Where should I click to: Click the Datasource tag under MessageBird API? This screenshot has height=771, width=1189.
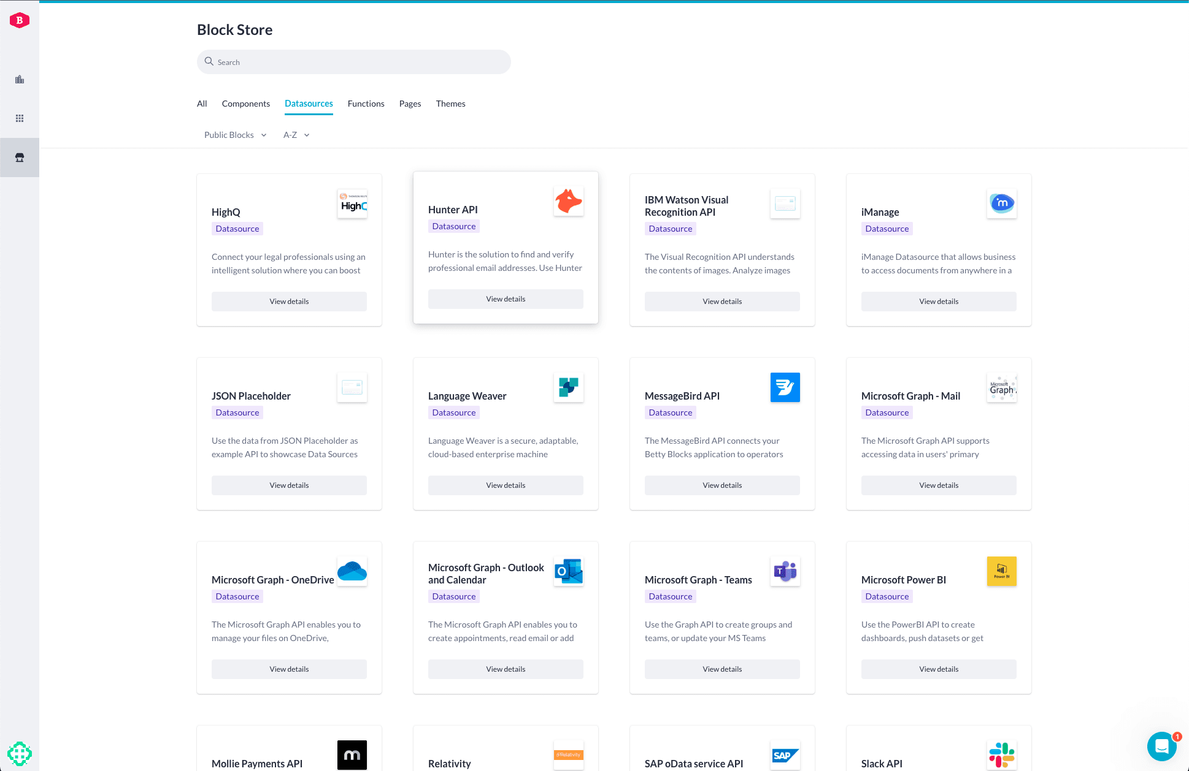click(x=671, y=412)
